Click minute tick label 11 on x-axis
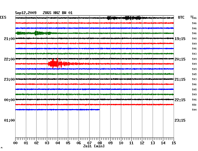The image size is (198, 151). point(131,143)
